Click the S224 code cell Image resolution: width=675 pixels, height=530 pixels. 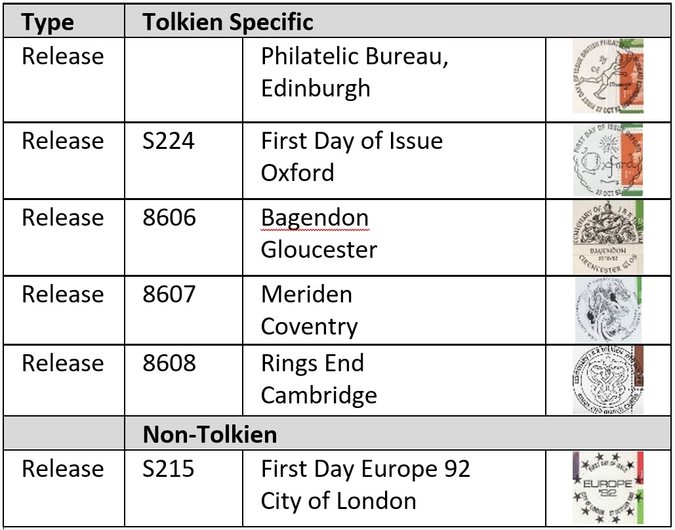184,161
